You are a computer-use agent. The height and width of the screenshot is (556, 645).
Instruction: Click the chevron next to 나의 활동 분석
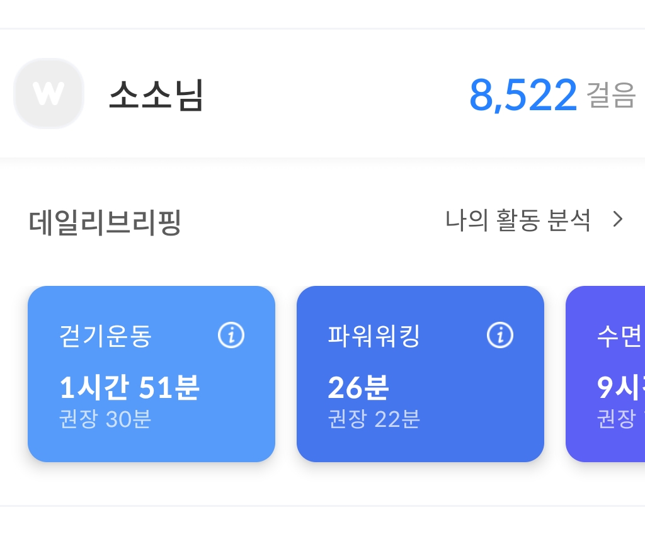coord(618,220)
